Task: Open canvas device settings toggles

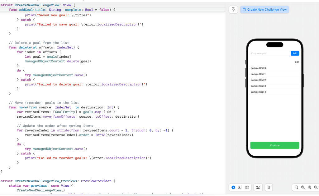Action: pos(258,187)
